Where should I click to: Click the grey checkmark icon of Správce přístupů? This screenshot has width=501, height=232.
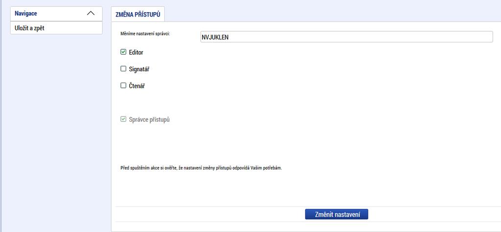(x=123, y=119)
